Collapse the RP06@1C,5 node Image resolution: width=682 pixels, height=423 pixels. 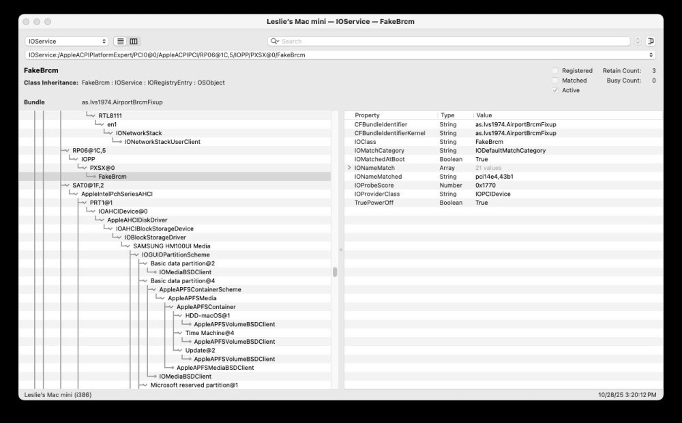[67, 151]
